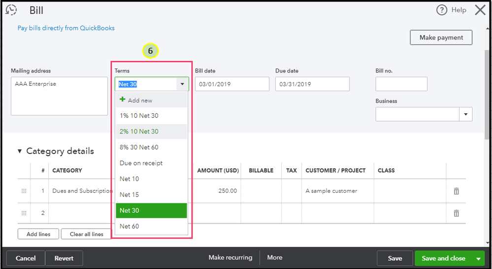The height and width of the screenshot is (269, 492).
Task: Open the Terms dropdown arrow
Action: 182,84
